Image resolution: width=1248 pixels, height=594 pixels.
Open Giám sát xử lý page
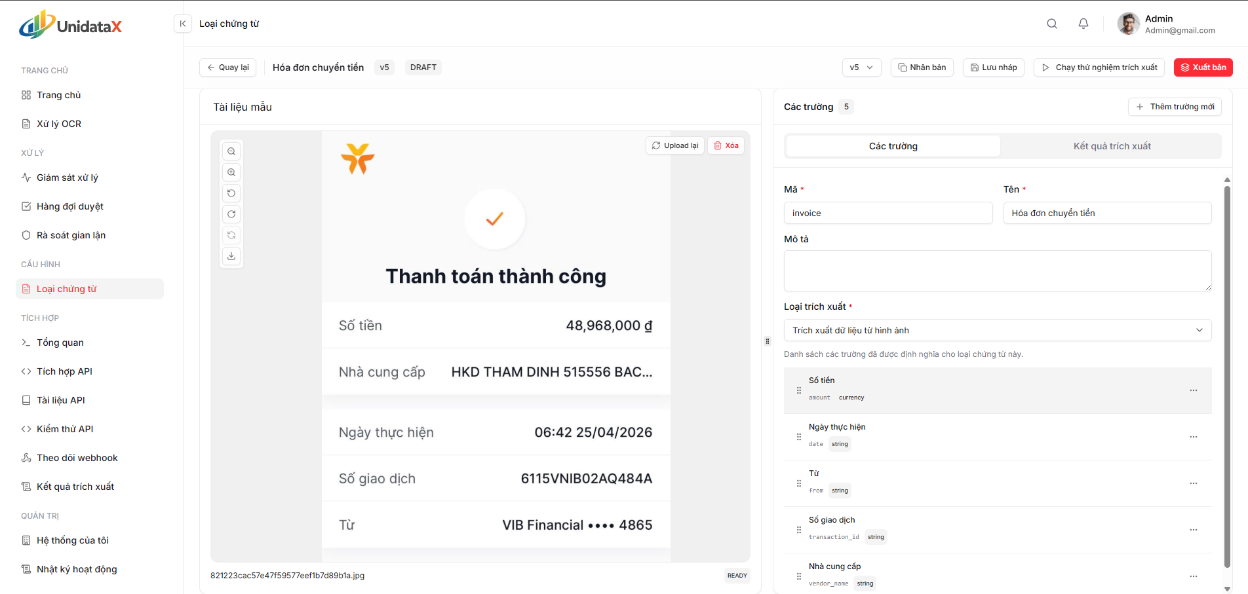coord(90,177)
